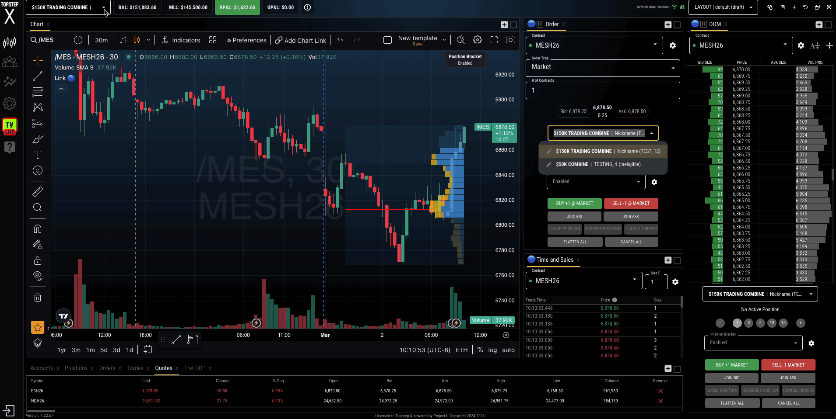Open the Indicators menu

click(x=181, y=40)
